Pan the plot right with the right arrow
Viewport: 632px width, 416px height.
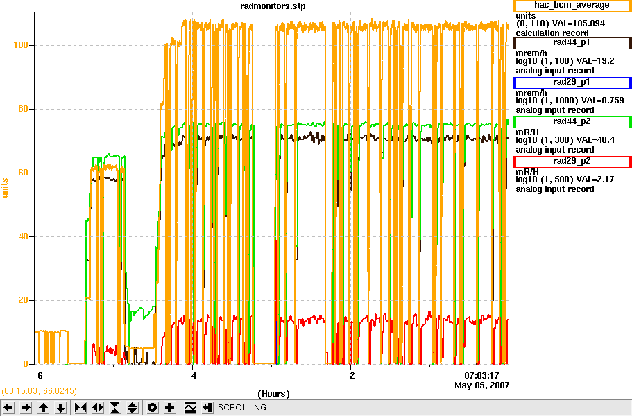pos(26,408)
